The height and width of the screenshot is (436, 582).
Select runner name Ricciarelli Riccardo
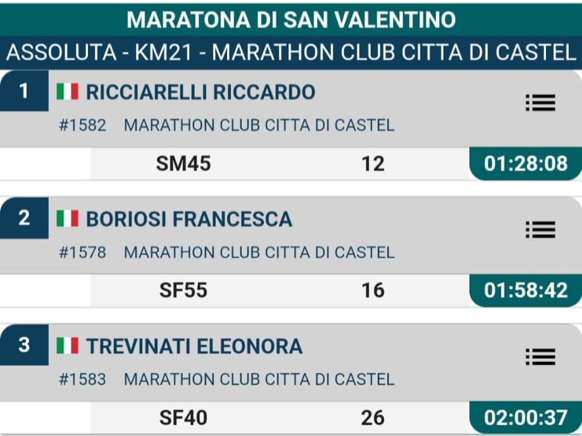(x=201, y=92)
